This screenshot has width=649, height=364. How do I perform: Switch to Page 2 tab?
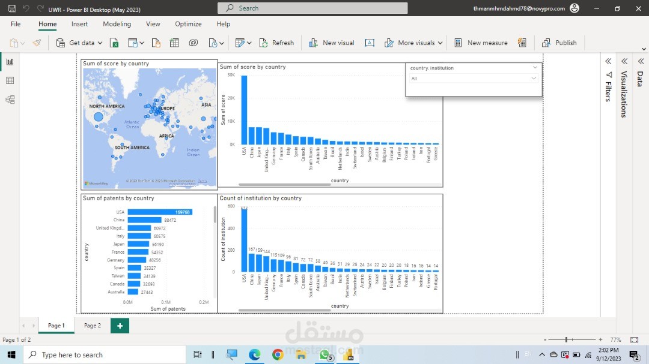[x=93, y=326]
